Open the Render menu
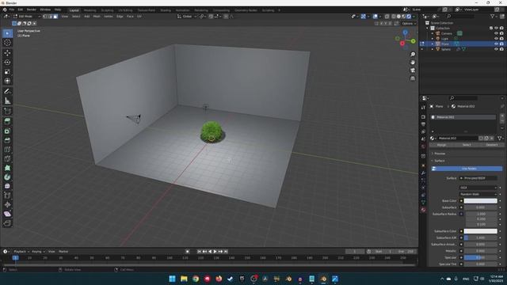 32,9
